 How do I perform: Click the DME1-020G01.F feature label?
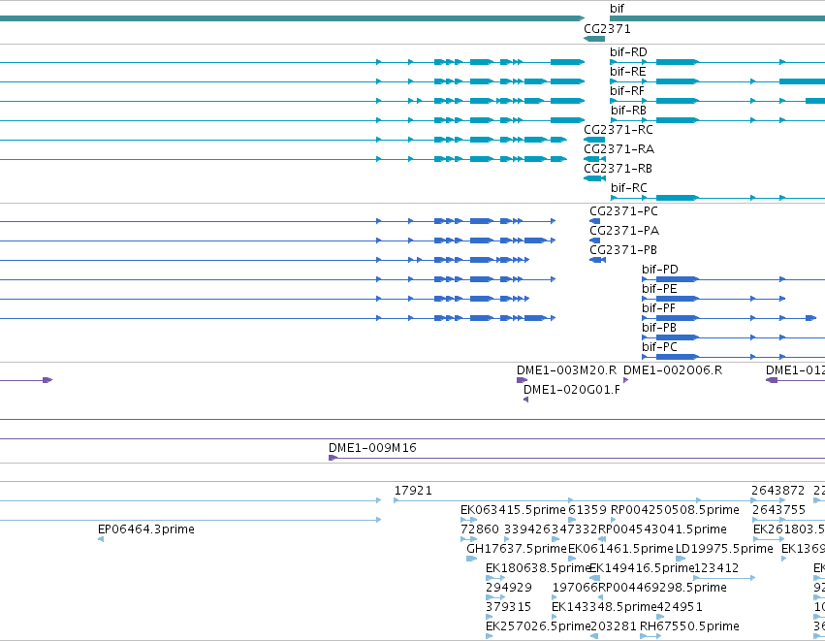[571, 390]
